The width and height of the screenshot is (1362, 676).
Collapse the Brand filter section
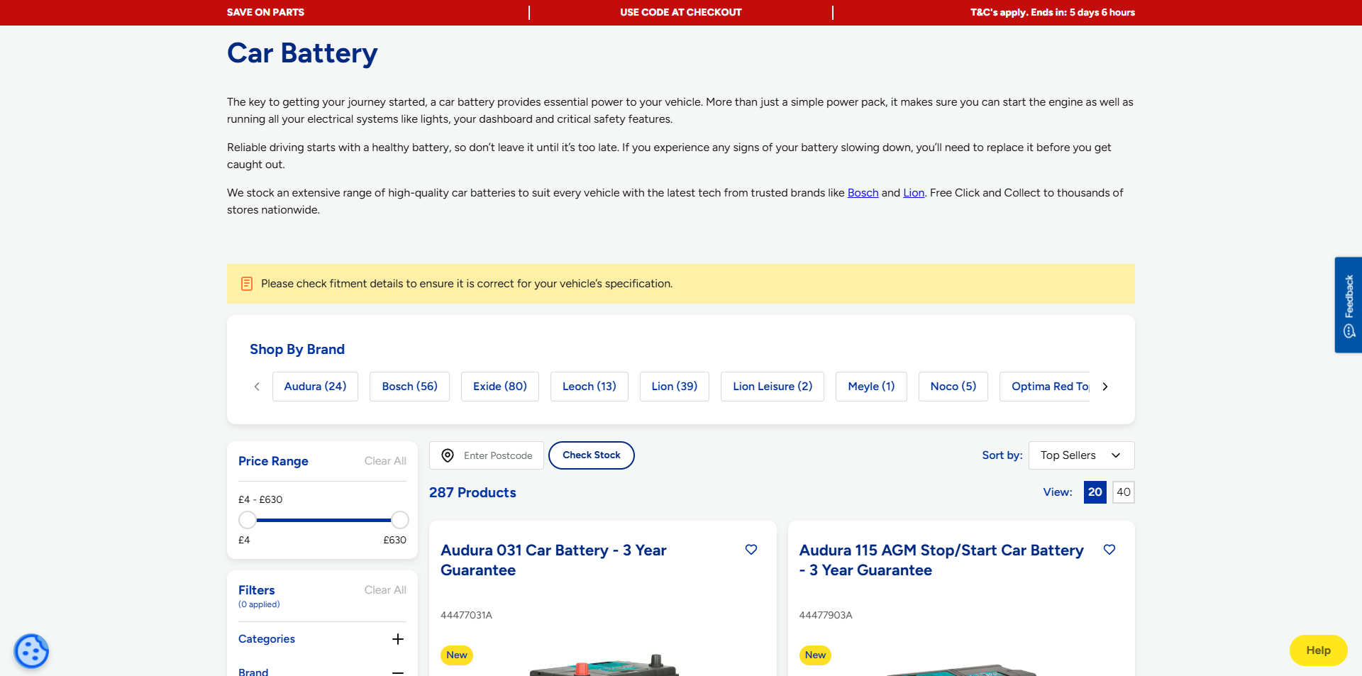(398, 671)
